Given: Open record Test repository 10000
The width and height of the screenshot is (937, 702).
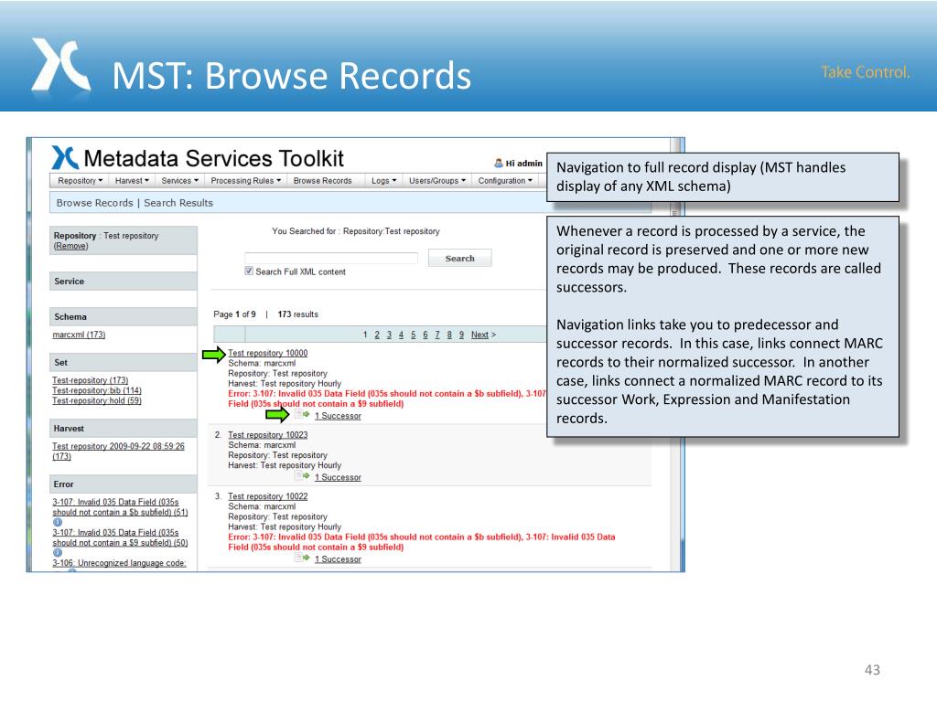Looking at the screenshot, I should [x=268, y=353].
